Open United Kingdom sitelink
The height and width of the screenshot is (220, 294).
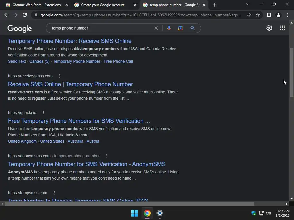[x=22, y=141]
